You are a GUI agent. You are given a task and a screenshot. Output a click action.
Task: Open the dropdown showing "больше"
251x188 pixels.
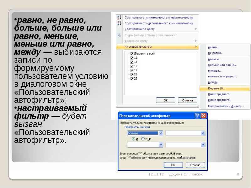click(x=161, y=133)
